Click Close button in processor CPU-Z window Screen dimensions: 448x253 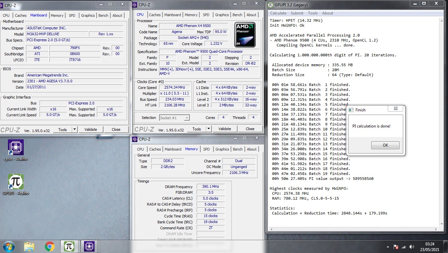(x=250, y=129)
